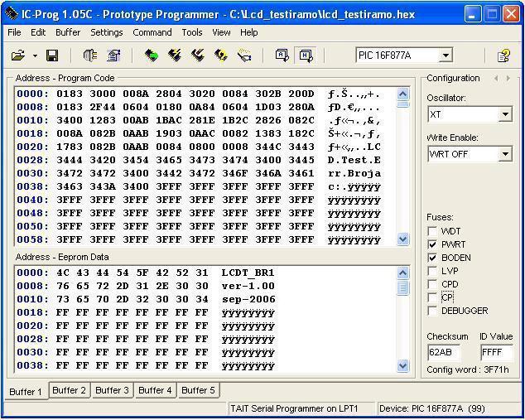The height and width of the screenshot is (420, 525).
Task: Click Eeprom ASCII text LCDT_BR1
Action: [x=248, y=273]
